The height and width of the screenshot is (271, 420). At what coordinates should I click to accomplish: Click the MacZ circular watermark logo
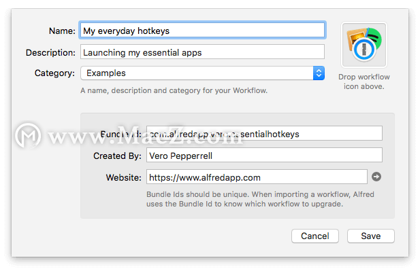(x=28, y=136)
